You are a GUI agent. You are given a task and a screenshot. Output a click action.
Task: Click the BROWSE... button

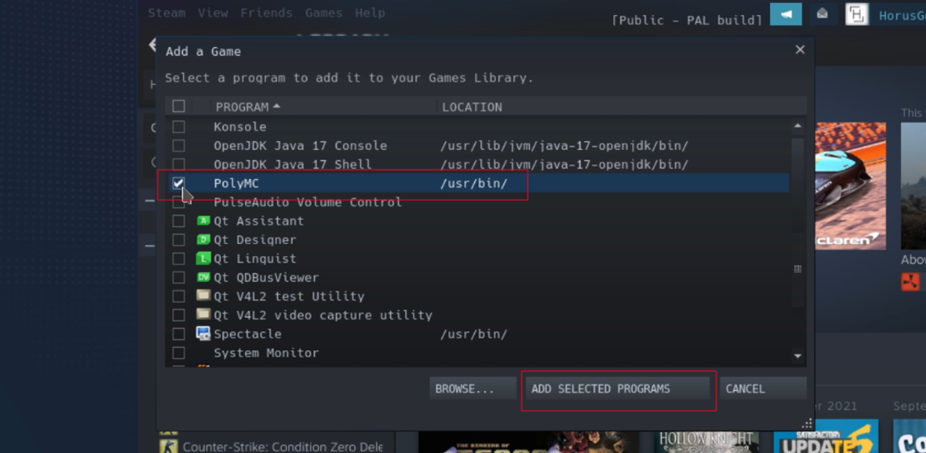point(473,389)
